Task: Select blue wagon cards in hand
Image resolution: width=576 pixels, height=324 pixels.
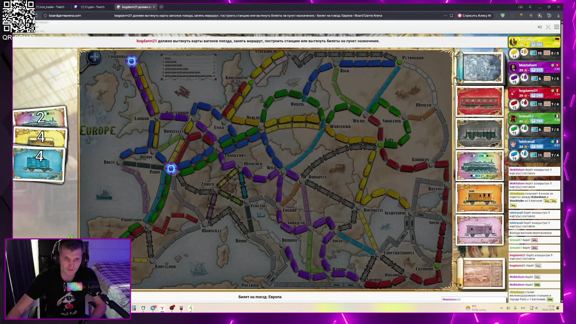Action: (39, 164)
